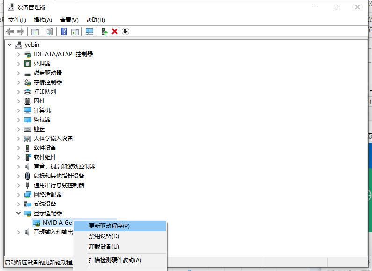372x271 pixels.
Task: Click the back arrow in the toolbar
Action: [10, 31]
